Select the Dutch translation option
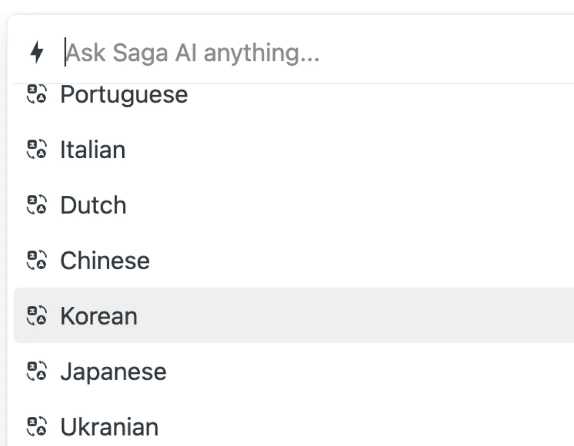The image size is (574, 446). [x=94, y=205]
